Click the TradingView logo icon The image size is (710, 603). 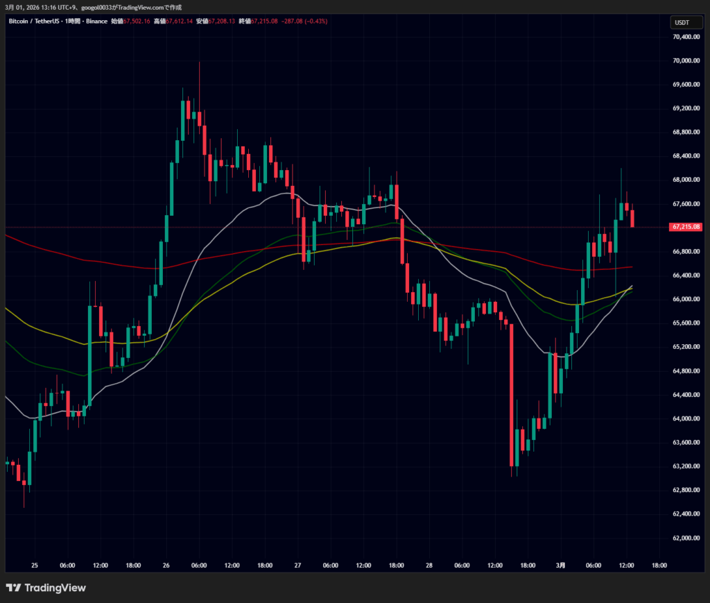(x=13, y=588)
